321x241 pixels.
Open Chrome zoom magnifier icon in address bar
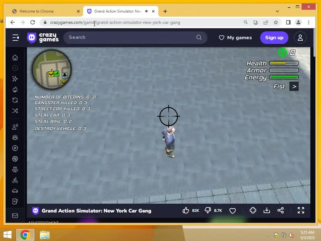[246, 22]
